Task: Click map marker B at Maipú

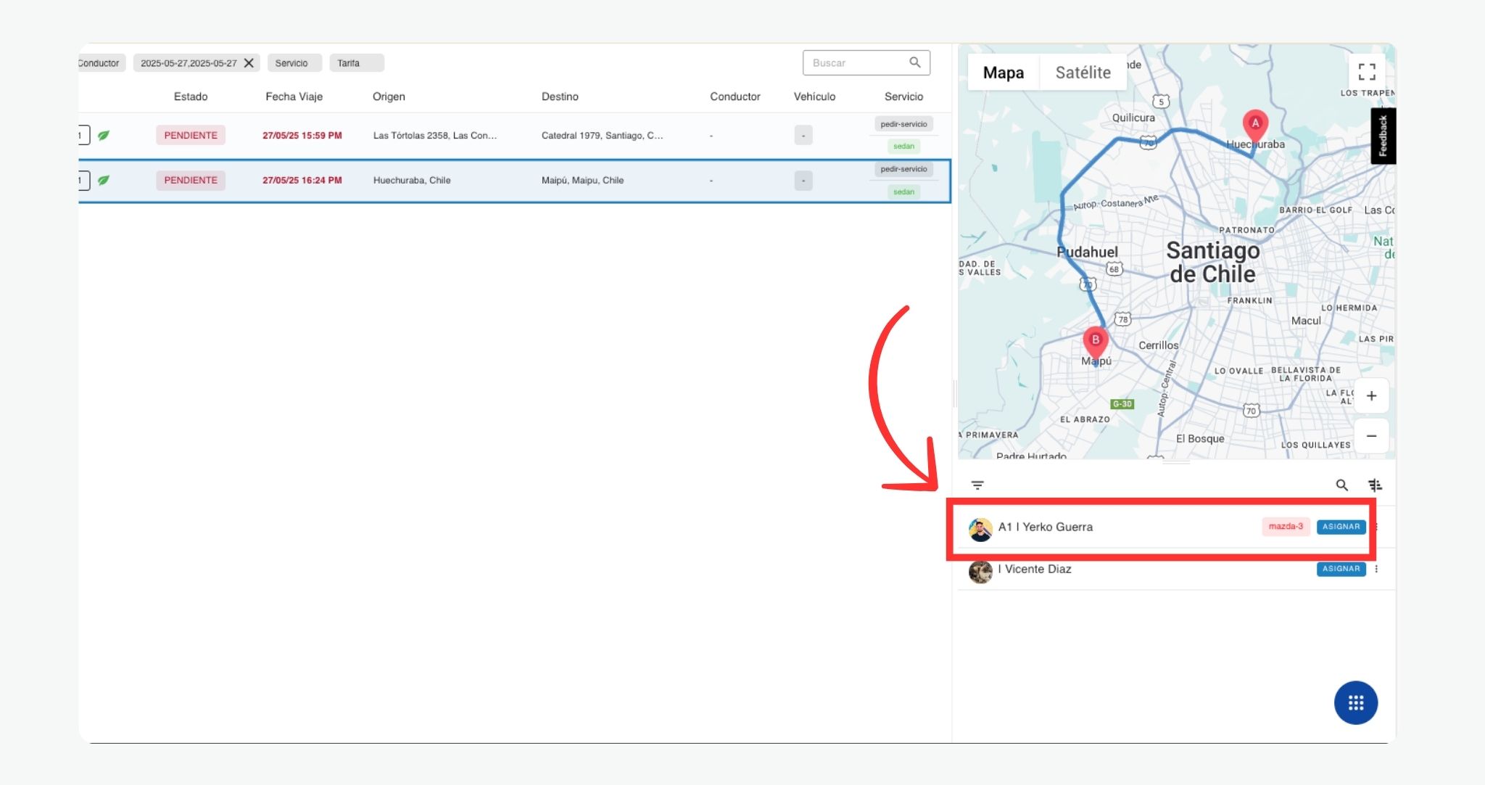Action: (1096, 342)
